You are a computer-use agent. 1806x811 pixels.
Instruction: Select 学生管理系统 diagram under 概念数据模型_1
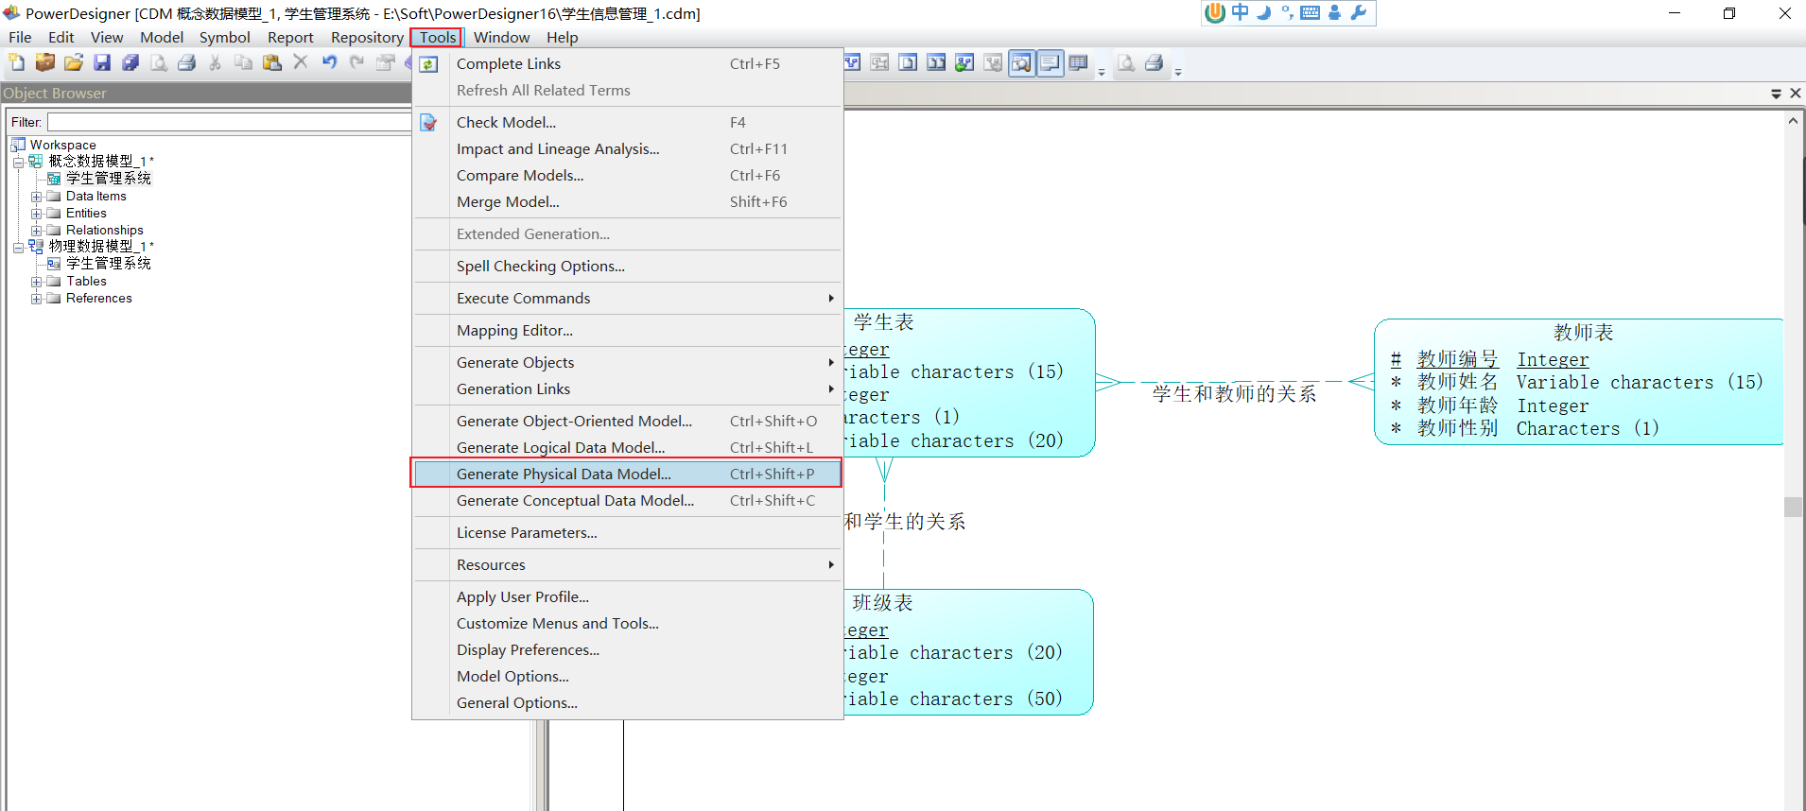click(99, 179)
